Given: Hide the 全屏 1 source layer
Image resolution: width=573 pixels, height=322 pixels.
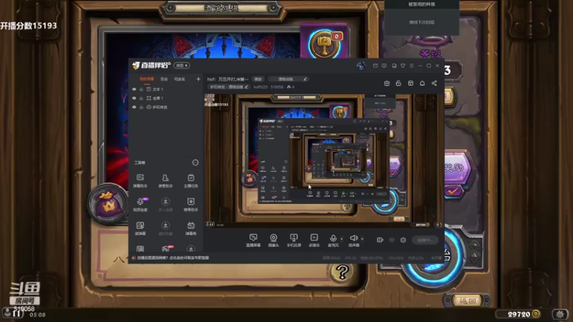Looking at the screenshot, I should 134,98.
